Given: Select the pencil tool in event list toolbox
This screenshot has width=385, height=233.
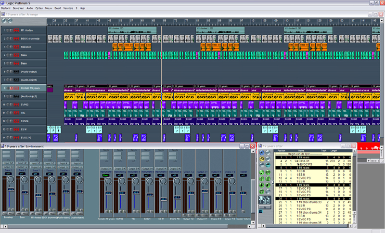Looking at the screenshot, I should click(265, 198).
